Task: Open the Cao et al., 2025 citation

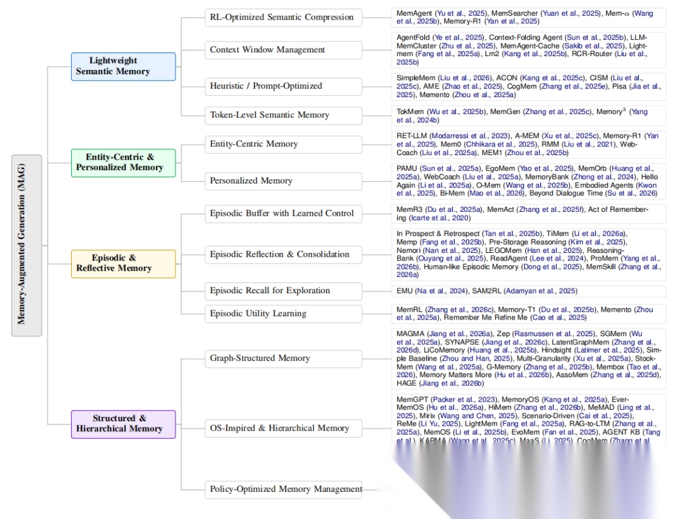Action: (x=559, y=317)
